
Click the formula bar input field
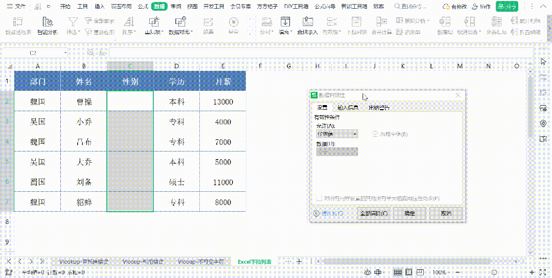click(x=320, y=53)
